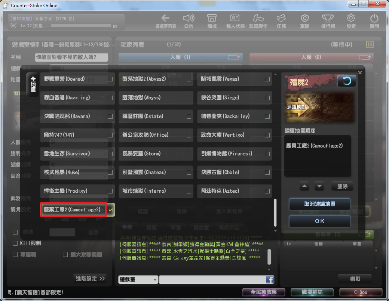Open the 公告 announcements icon

pos(189,21)
